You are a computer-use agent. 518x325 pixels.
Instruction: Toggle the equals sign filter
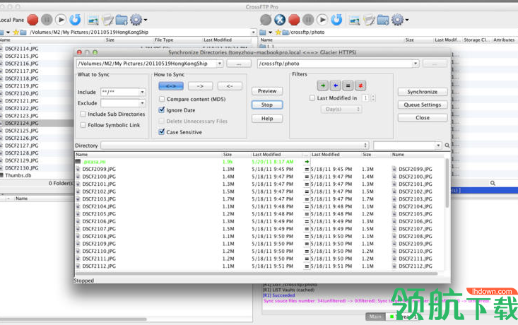348,85
